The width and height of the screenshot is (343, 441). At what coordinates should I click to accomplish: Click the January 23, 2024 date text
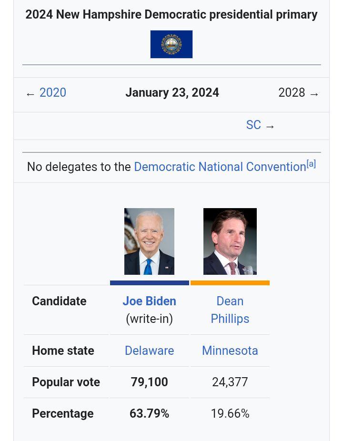coord(172,92)
